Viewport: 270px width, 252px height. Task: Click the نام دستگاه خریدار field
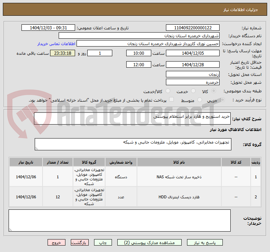tap(139, 35)
